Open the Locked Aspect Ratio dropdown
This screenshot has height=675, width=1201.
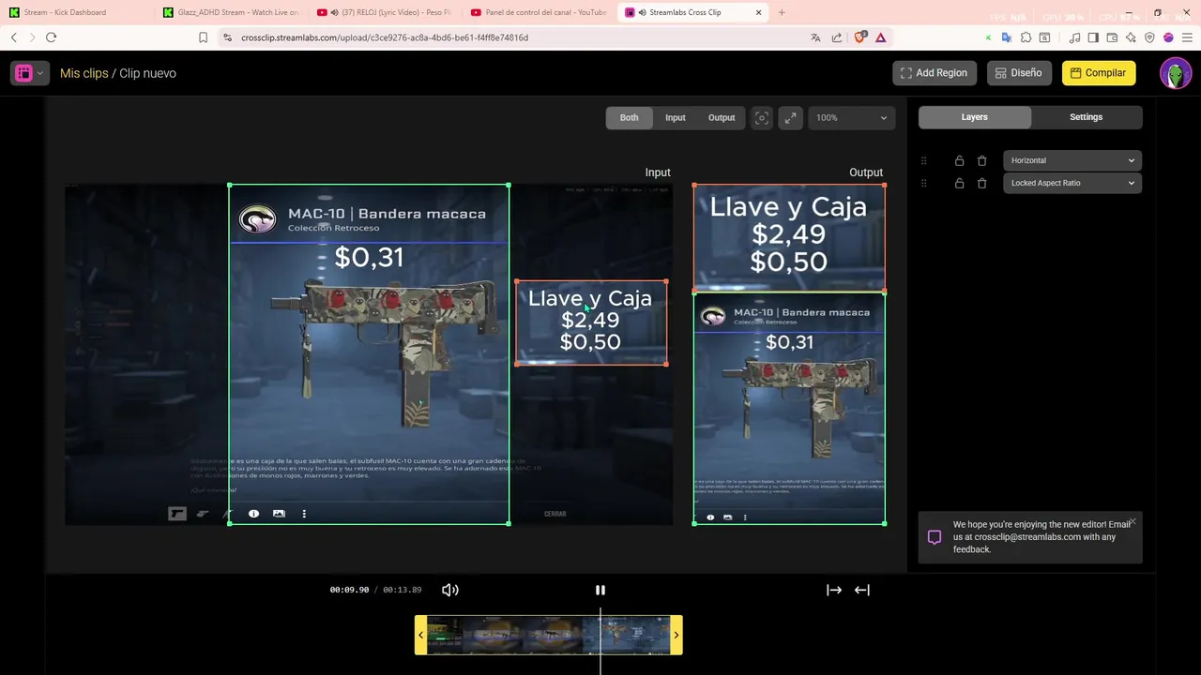click(x=1072, y=183)
